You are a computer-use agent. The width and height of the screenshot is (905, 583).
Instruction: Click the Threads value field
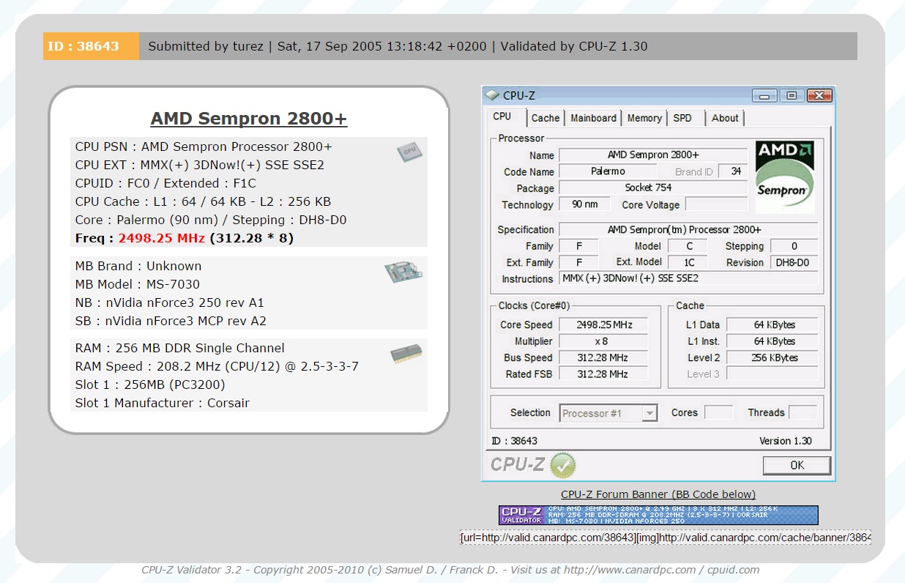pyautogui.click(x=802, y=412)
